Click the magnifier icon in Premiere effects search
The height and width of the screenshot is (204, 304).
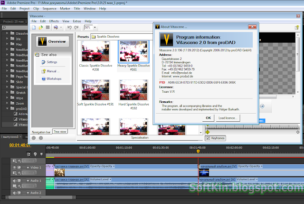pyautogui.click(x=4, y=28)
